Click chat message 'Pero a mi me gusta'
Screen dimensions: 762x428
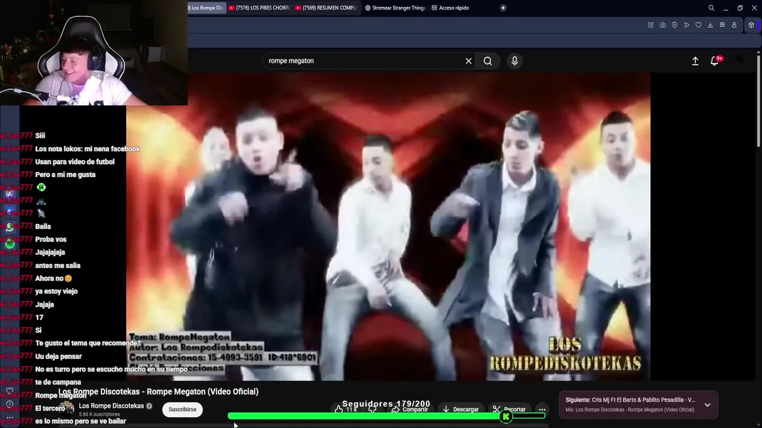pos(65,175)
